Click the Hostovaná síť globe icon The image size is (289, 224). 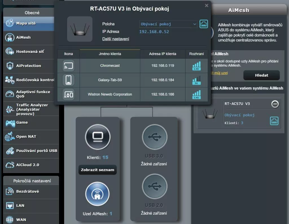click(x=10, y=51)
